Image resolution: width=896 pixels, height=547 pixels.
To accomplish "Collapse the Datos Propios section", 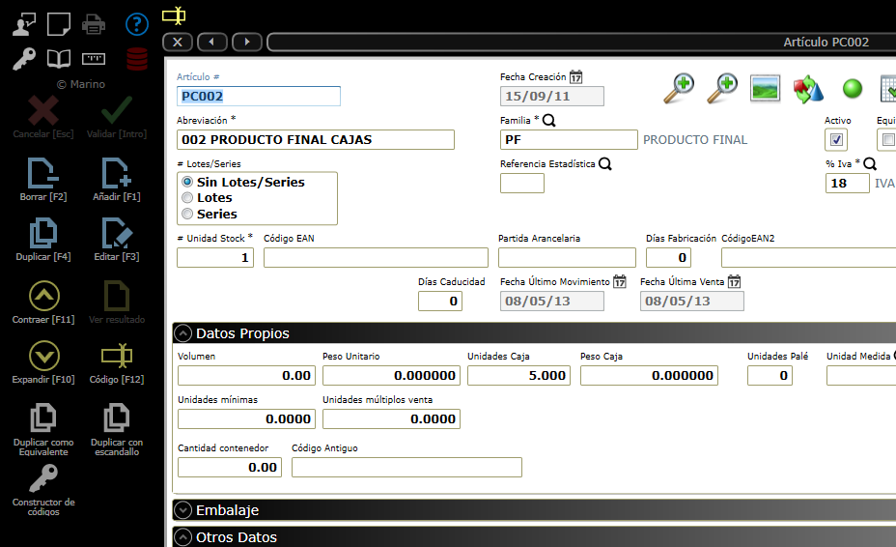I will [182, 333].
